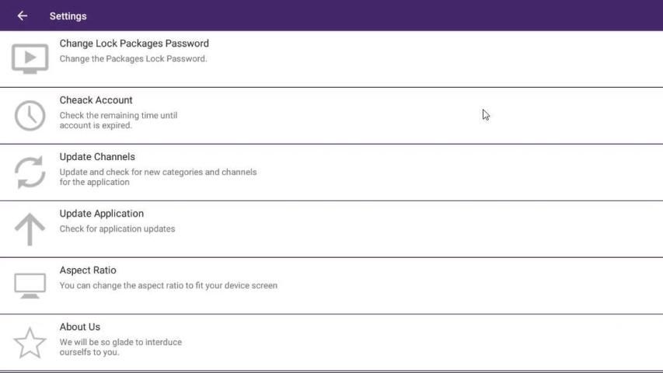Click the circular refresh arrows icon

30,173
